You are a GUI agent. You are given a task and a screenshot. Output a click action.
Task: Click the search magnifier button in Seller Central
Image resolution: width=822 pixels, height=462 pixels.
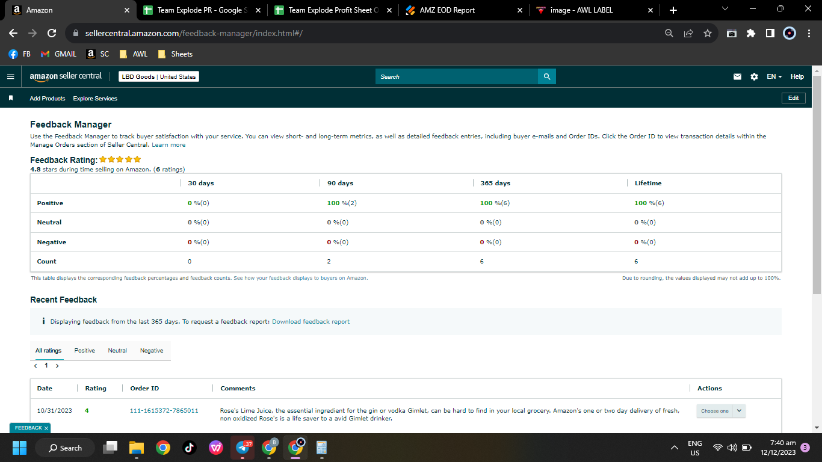point(547,76)
